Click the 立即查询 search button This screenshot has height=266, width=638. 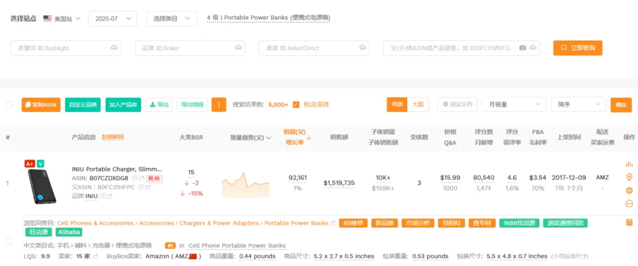(577, 48)
